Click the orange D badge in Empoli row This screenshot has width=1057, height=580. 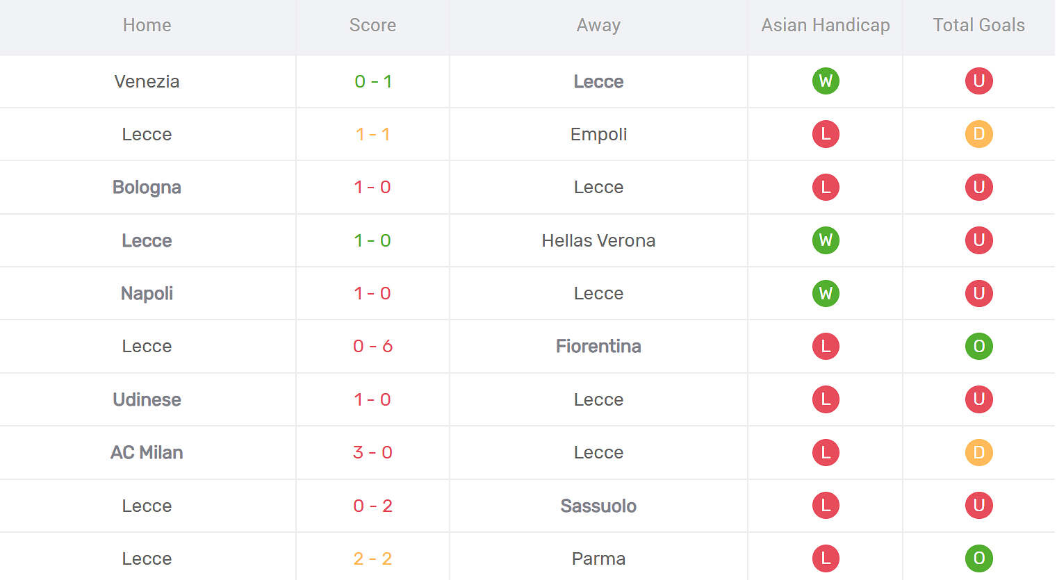click(x=978, y=134)
